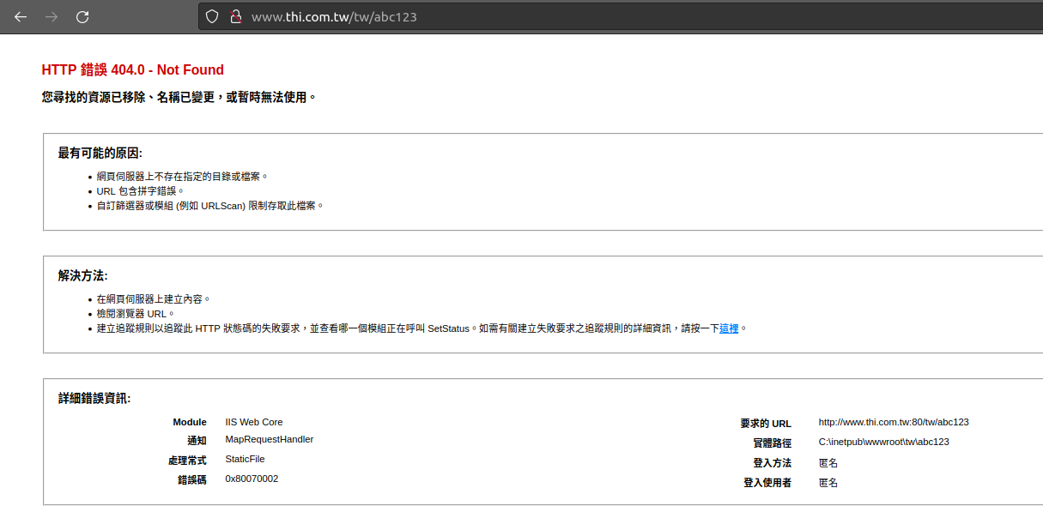
Task: Select the 匿名 value next to 登入方法
Action: 828,463
